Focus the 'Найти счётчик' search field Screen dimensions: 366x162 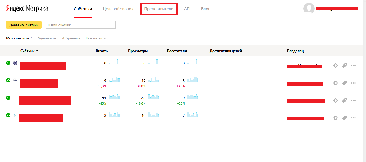pos(81,25)
